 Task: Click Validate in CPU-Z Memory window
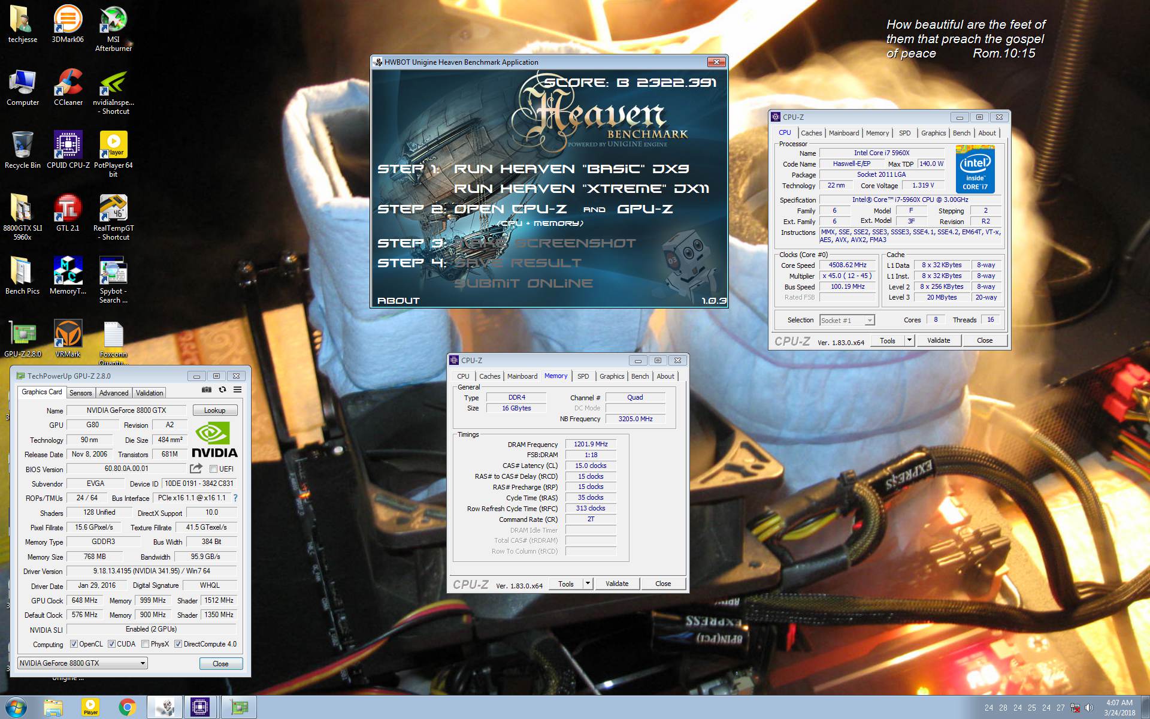pyautogui.click(x=617, y=584)
